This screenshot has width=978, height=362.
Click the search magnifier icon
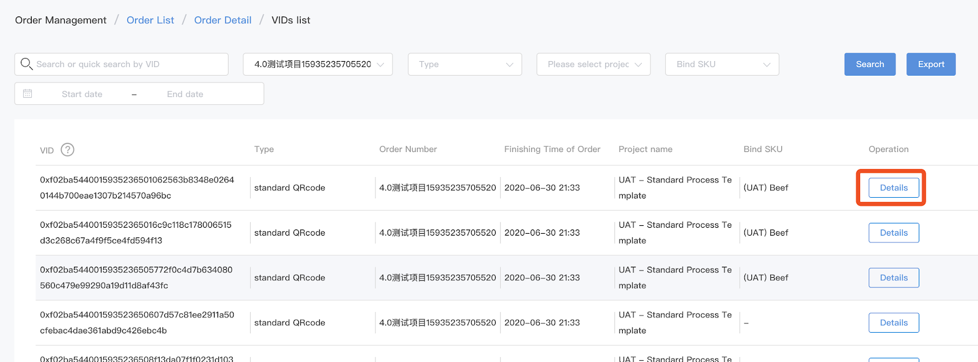point(26,63)
